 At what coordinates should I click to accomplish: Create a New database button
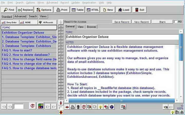(108, 10)
